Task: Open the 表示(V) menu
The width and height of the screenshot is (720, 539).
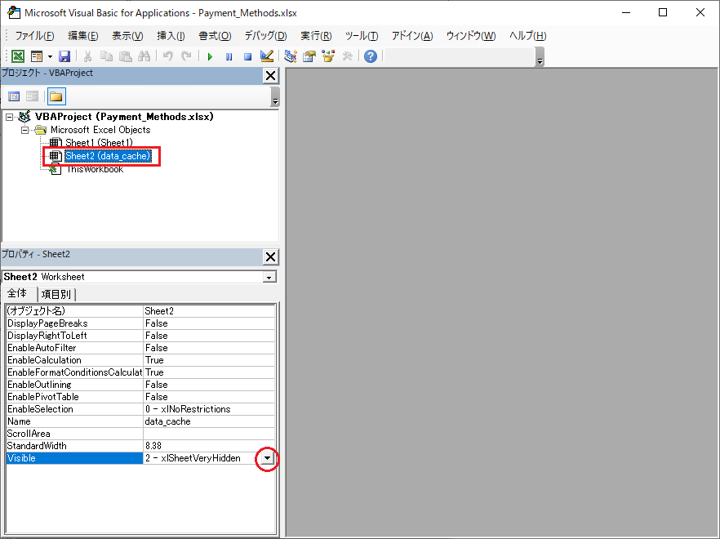Action: point(127,36)
